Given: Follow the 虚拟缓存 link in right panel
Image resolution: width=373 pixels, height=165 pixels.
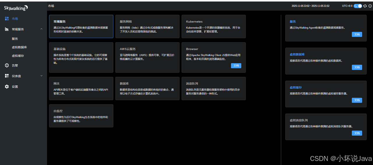Looking at the screenshot, I should point(296,87).
